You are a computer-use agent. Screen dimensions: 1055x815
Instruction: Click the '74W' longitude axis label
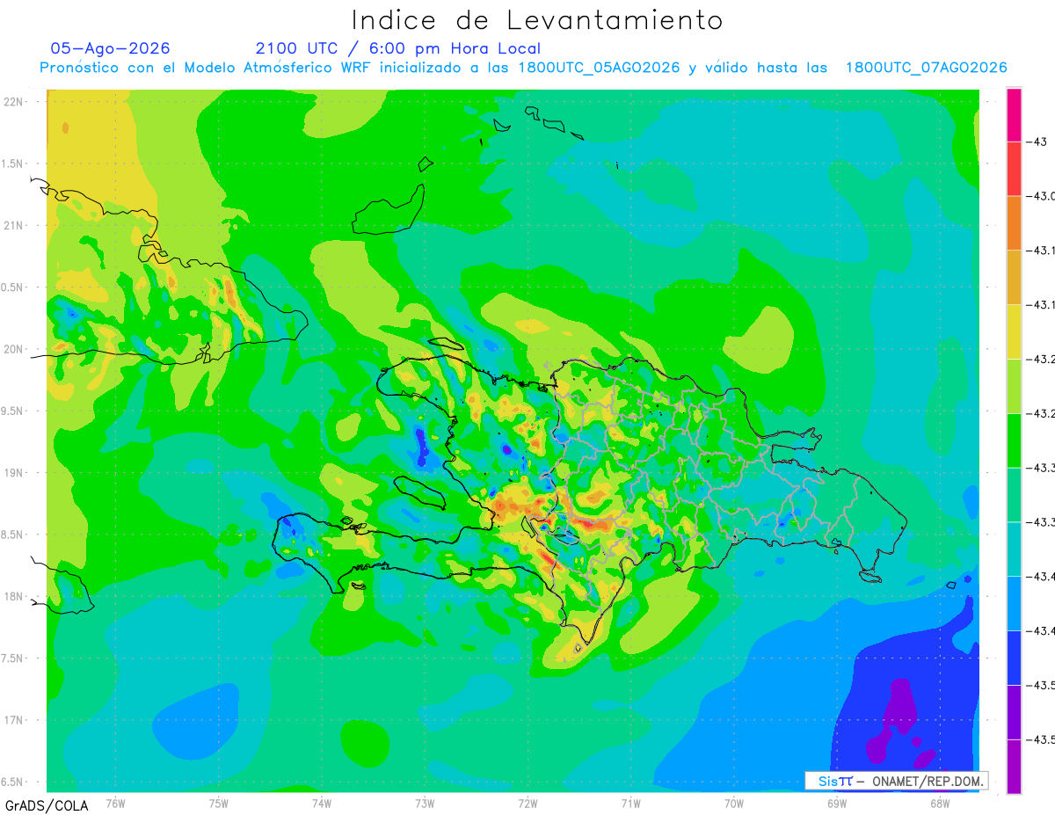coord(322,803)
